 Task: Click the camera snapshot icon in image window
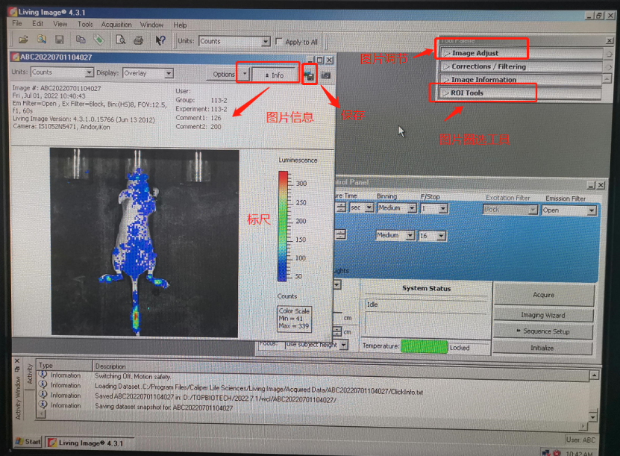325,75
